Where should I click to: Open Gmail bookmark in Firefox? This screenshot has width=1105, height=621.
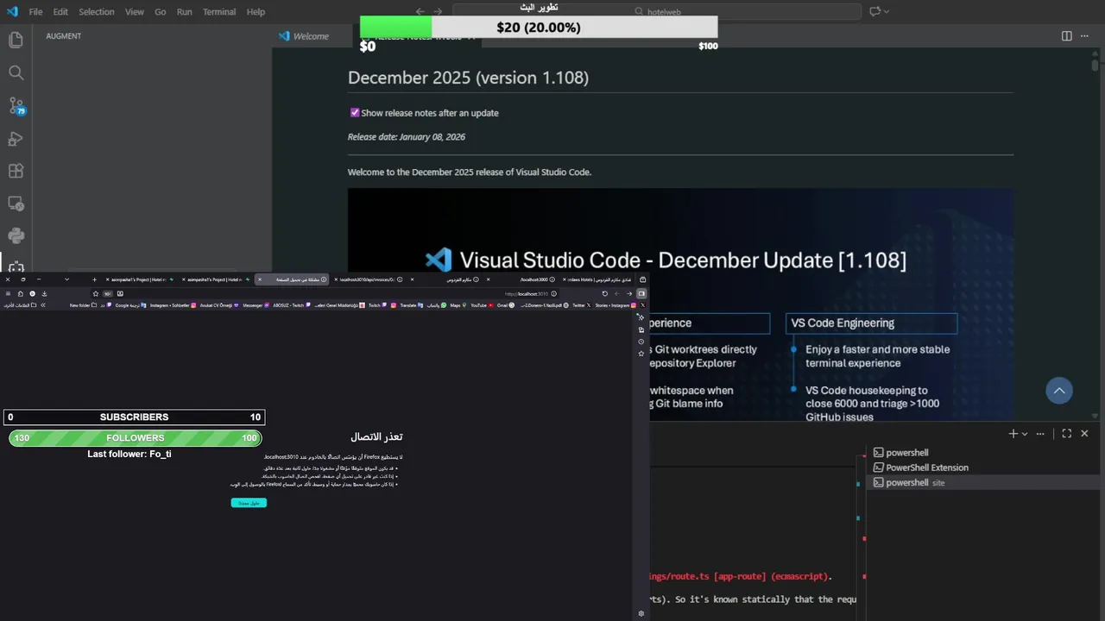click(x=506, y=304)
